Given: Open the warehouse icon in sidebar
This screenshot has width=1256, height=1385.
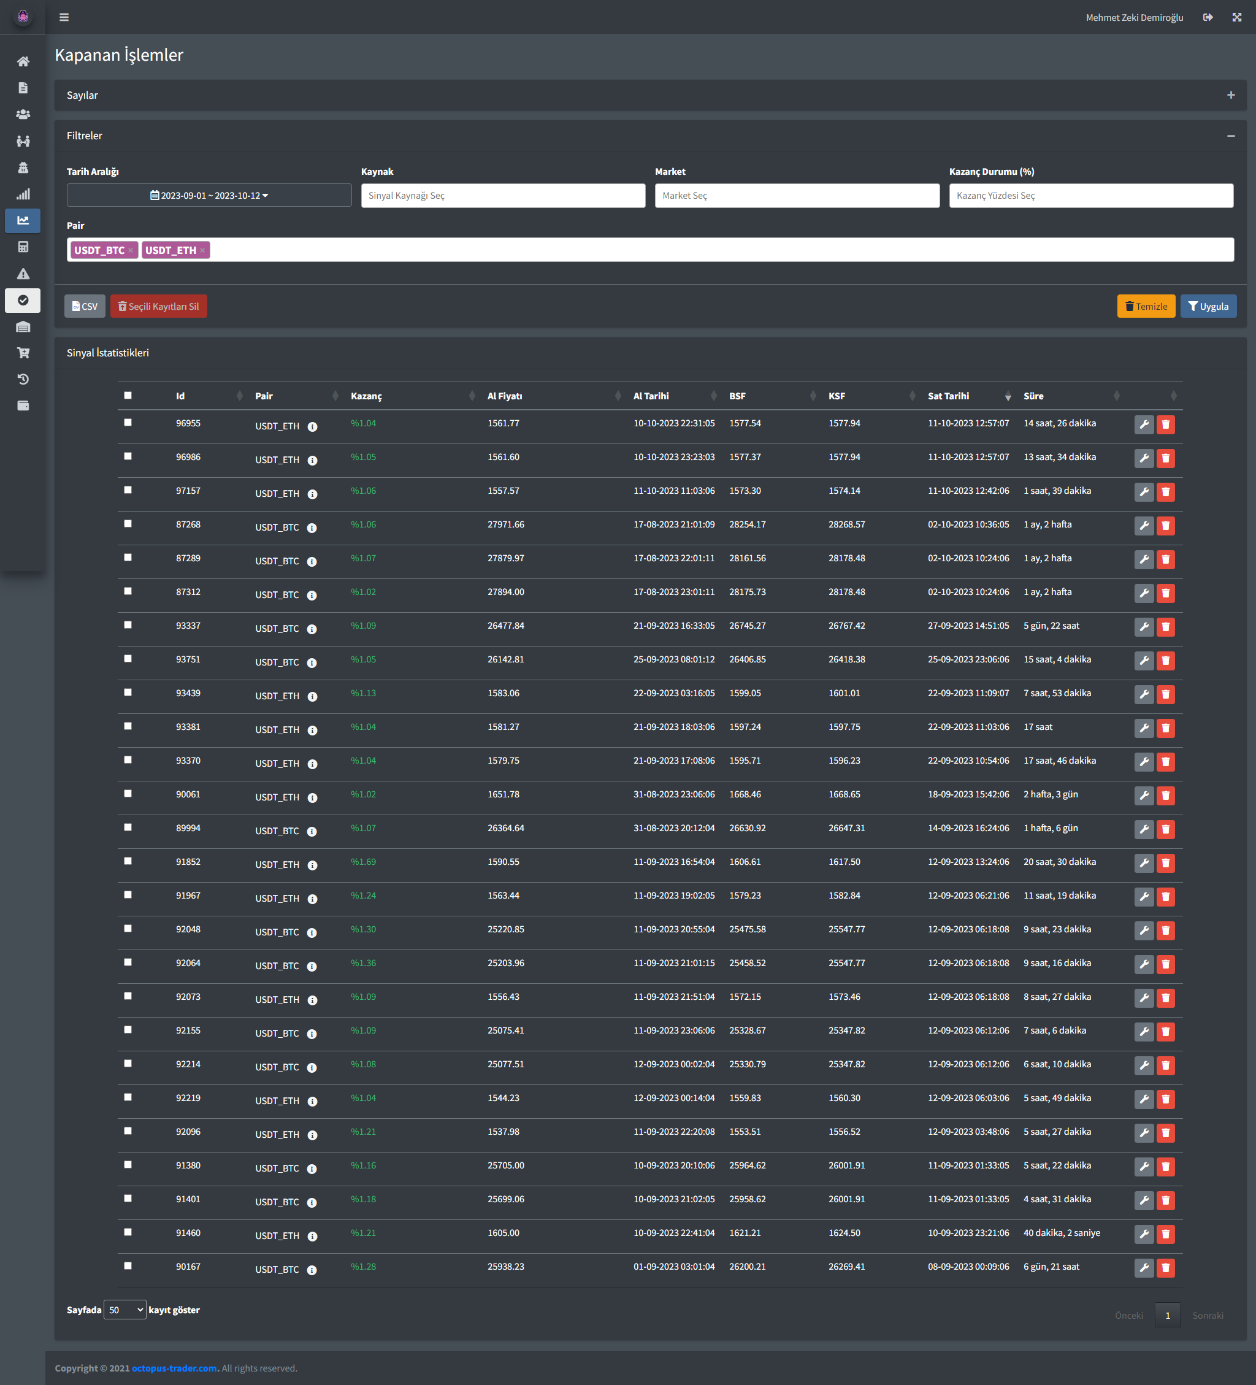Looking at the screenshot, I should [23, 326].
